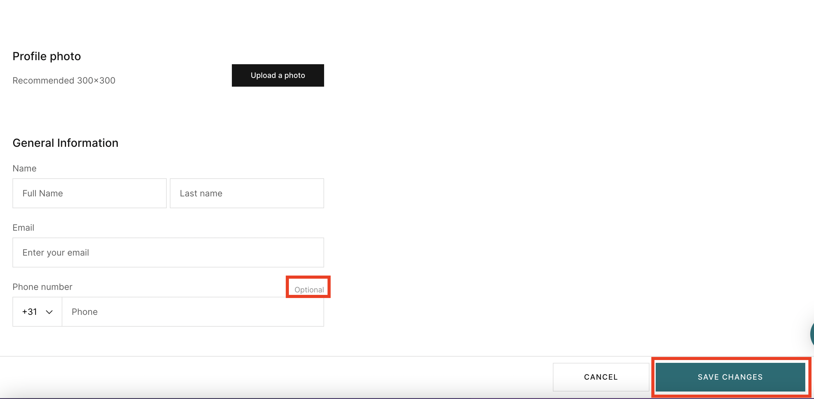Click inside the phone country selector box
The image size is (814, 399).
(37, 312)
